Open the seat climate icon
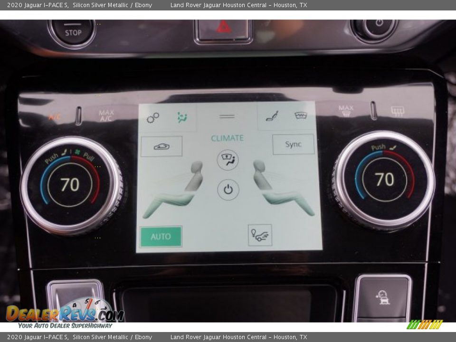The image size is (456, 342). (x=272, y=116)
